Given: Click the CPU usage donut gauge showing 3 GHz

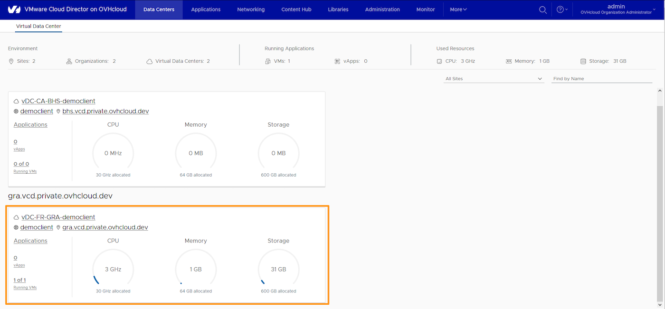Looking at the screenshot, I should (x=113, y=269).
